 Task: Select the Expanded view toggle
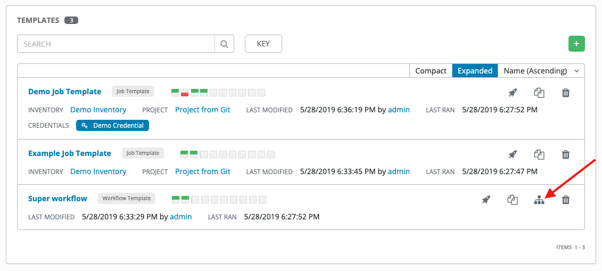pyautogui.click(x=475, y=71)
